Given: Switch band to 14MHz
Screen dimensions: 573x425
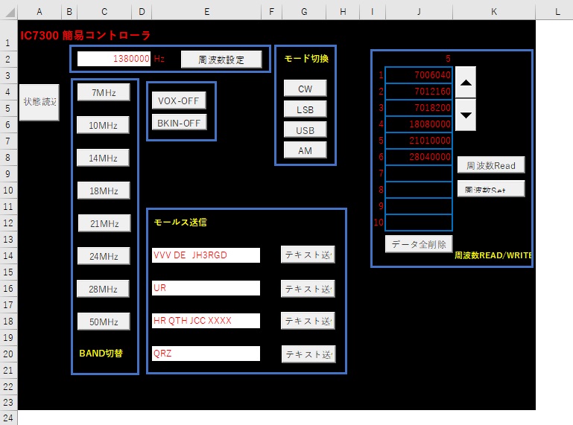Looking at the screenshot, I should coord(104,158).
